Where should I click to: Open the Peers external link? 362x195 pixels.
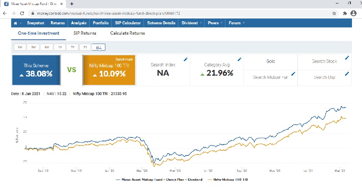coord(215,23)
